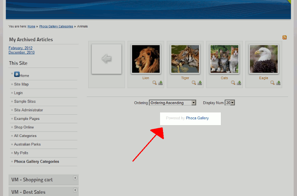Open Phoca Gallery Categories breadcrumb link
Viewport: 297px width, 196px height.
click(x=56, y=26)
